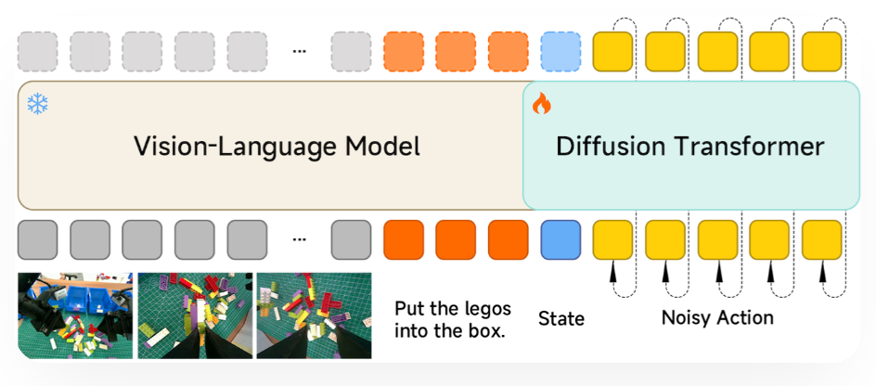Open the middle lego camera image

click(195, 315)
